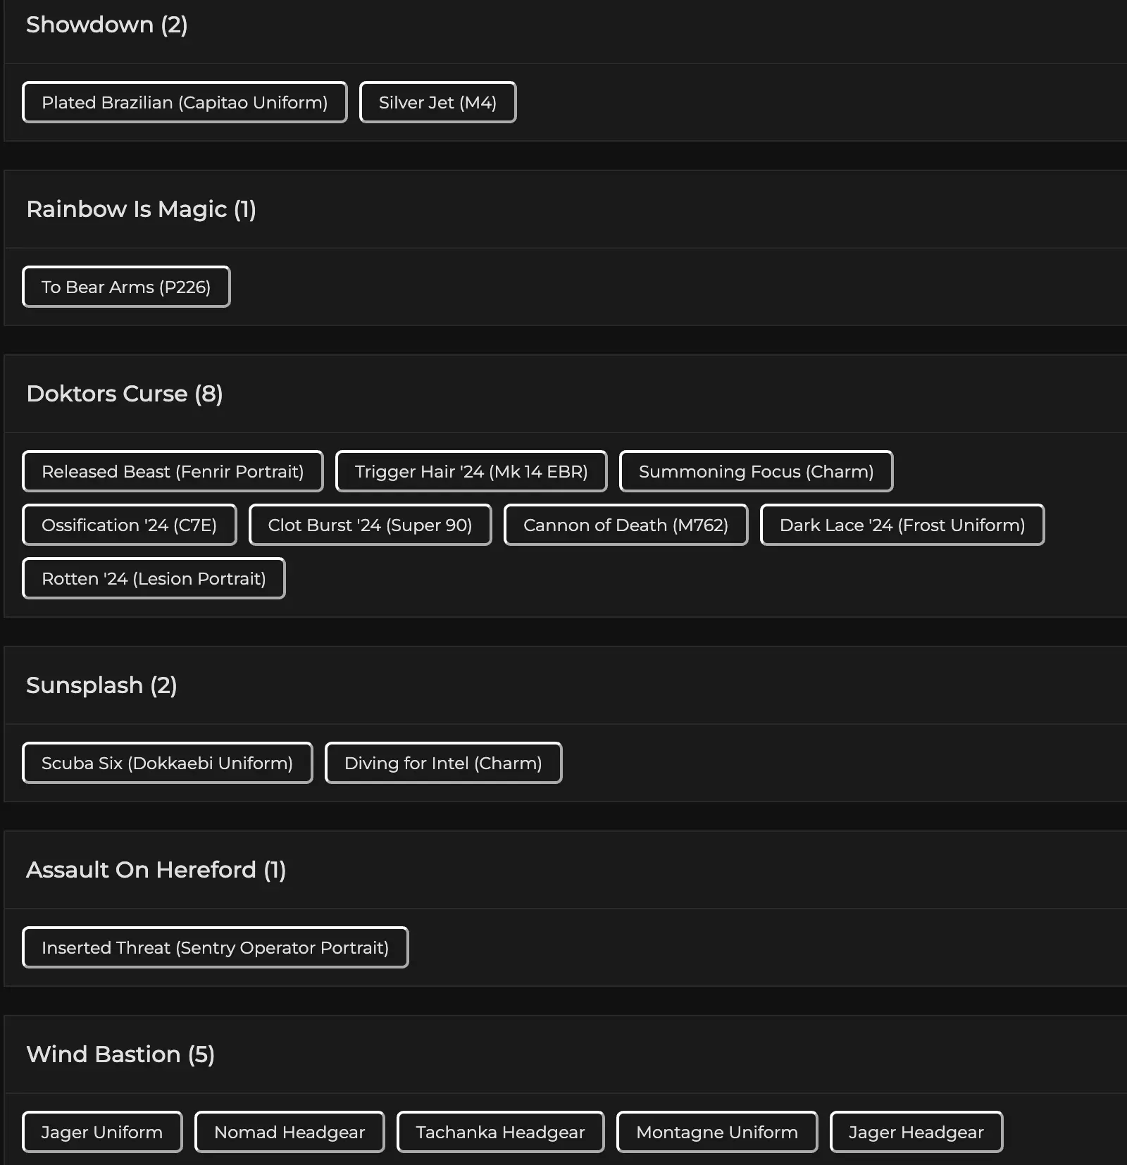Select Inserted Threat (Sentry Operator Portrait)
Image resolution: width=1127 pixels, height=1165 pixels.
(x=215, y=948)
